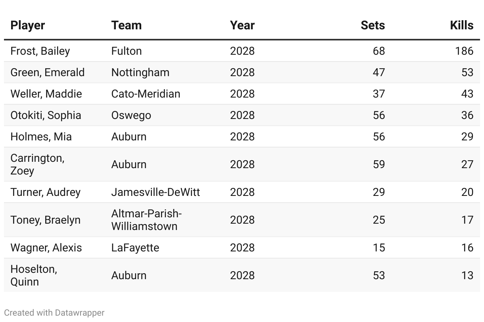Click the Turner, Audrey player name
Screen dimensions: 484x322
[45, 192]
